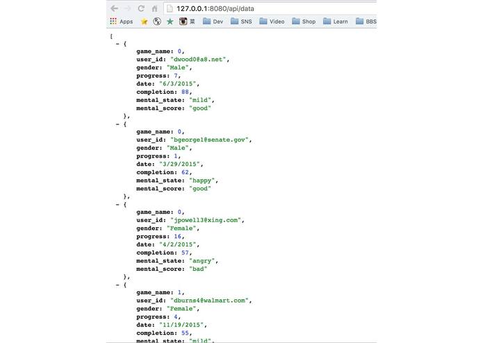Open the circular Rx bookmark icon
The width and height of the screenshot is (483, 343).
tap(157, 22)
